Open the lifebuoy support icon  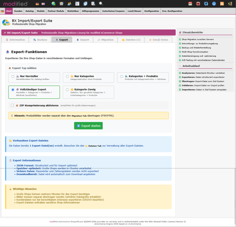[x=198, y=4]
